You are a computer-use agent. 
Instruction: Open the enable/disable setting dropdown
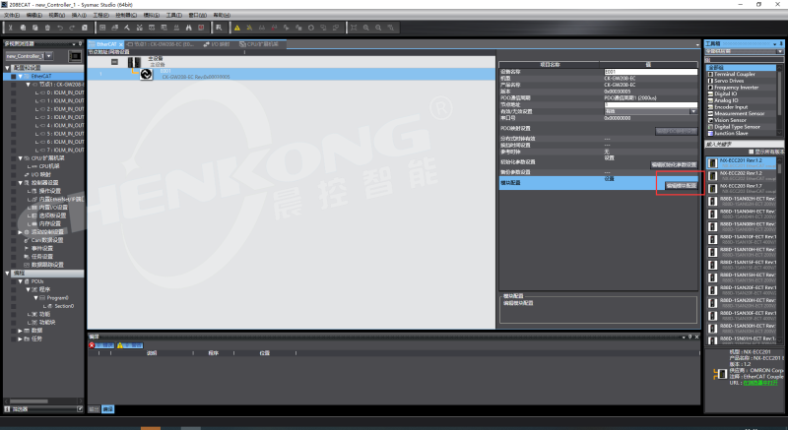pos(693,111)
